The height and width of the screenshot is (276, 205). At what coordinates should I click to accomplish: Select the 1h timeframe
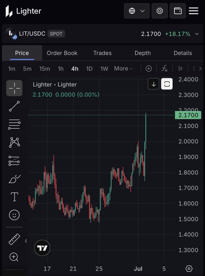[61, 69]
